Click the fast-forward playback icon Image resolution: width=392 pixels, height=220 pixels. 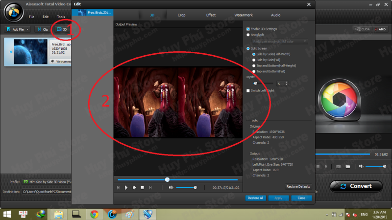point(134,187)
